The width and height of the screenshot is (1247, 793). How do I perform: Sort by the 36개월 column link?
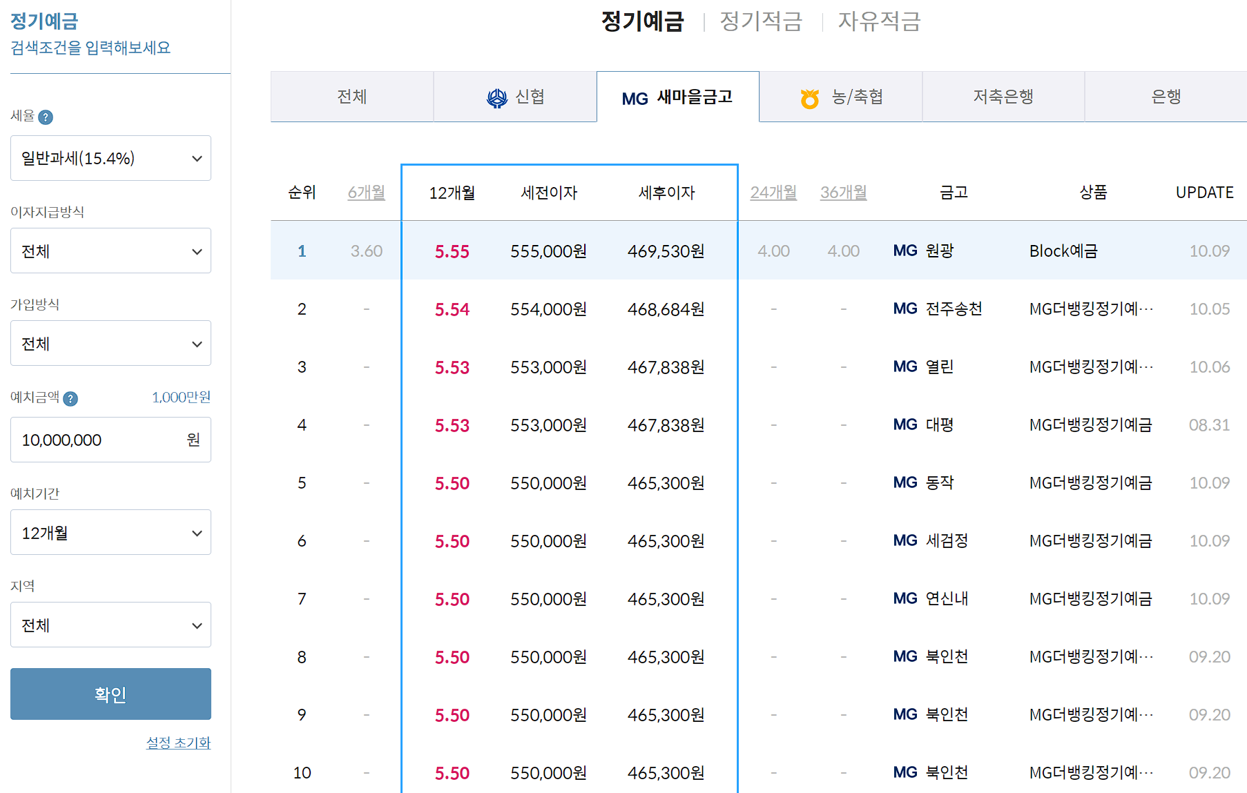point(844,193)
